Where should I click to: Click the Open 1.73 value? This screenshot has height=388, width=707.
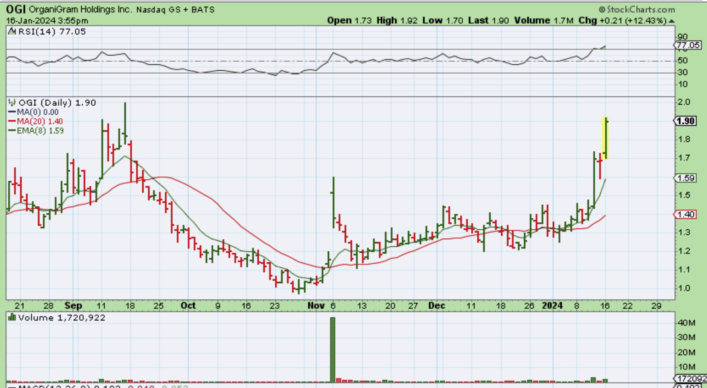349,21
